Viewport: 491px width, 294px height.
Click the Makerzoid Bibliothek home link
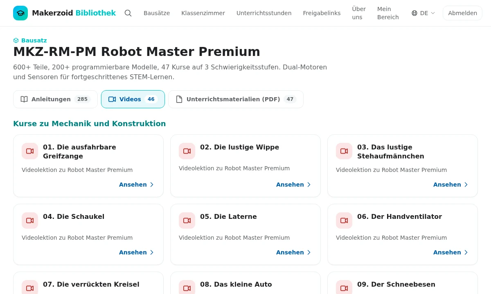coord(65,13)
